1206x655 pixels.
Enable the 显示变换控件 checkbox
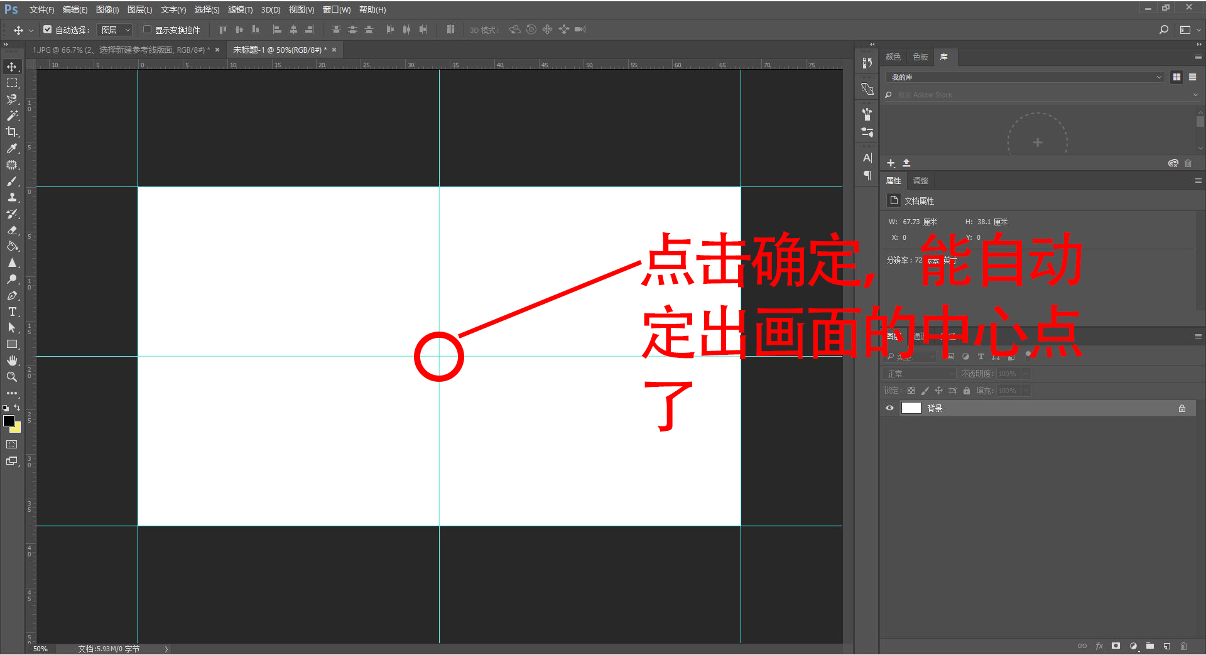tap(147, 30)
